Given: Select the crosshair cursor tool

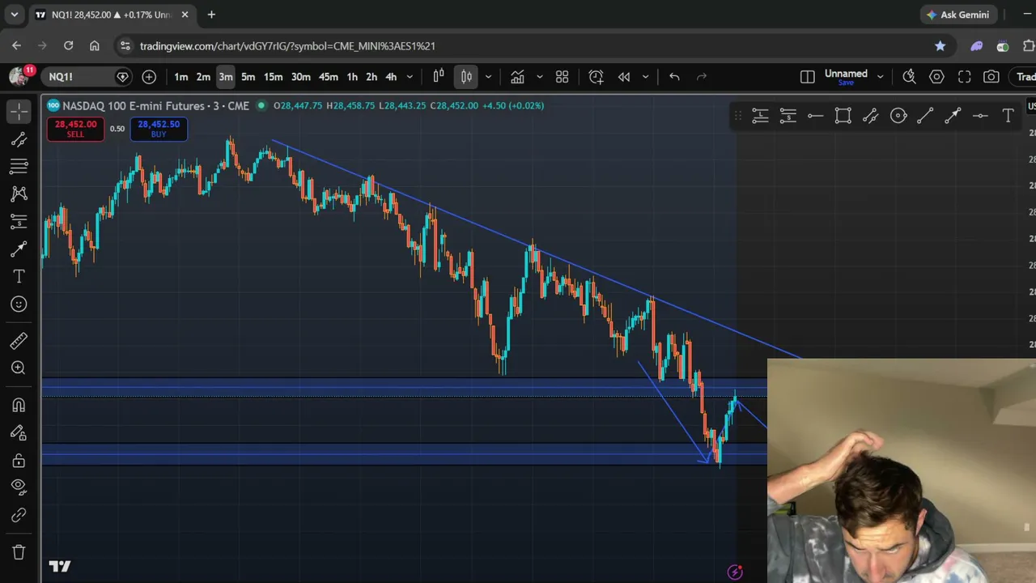Looking at the screenshot, I should [19, 112].
